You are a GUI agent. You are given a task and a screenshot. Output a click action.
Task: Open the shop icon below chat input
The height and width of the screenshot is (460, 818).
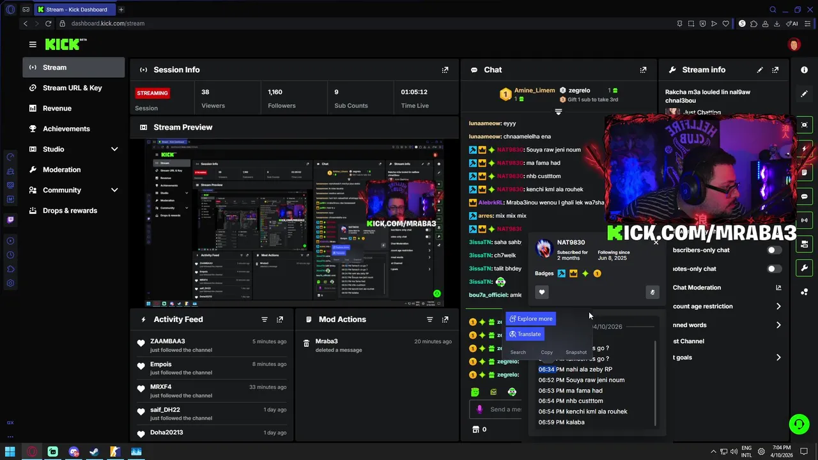coord(475,429)
